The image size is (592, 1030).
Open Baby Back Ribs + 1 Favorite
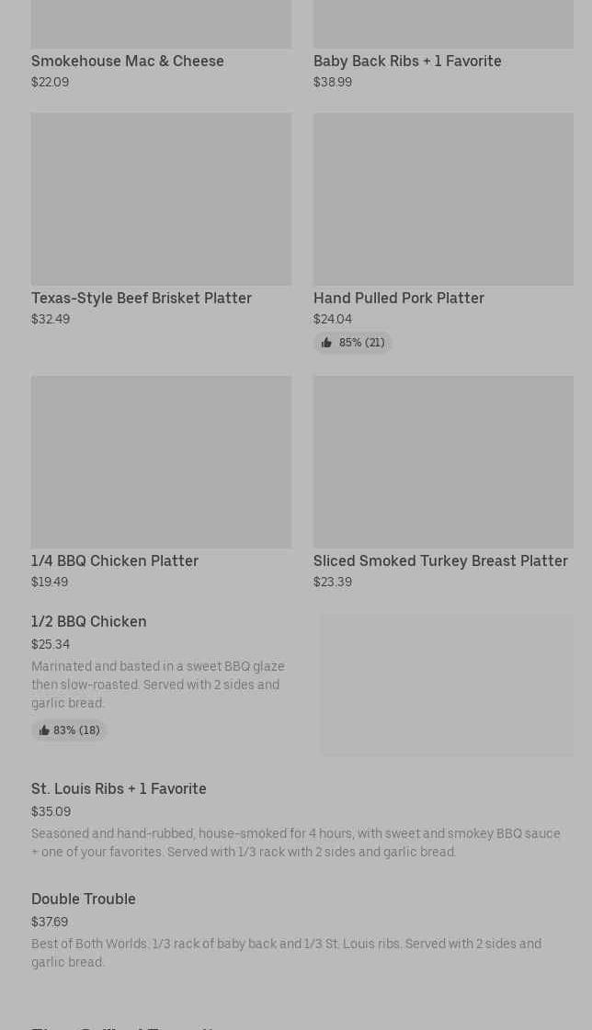coord(407,61)
